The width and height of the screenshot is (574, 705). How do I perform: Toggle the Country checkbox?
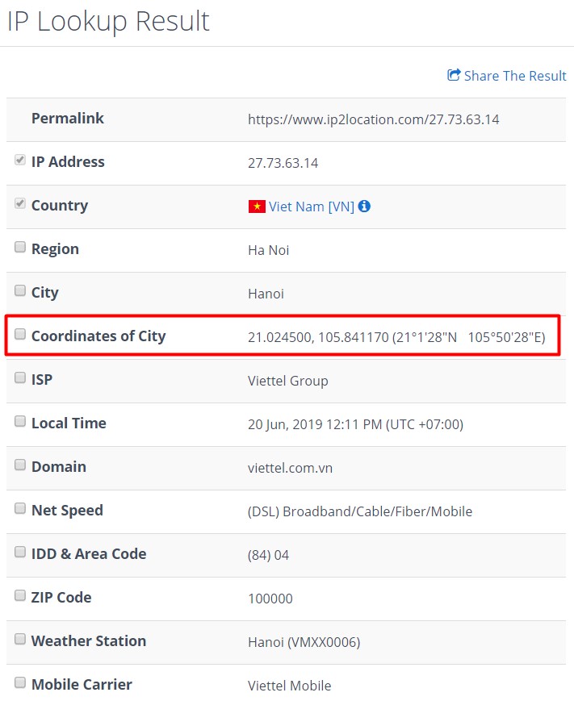coord(20,204)
